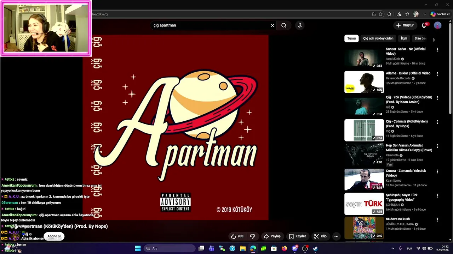Viewport: 453px width, 254px height.
Task: Show next filter chips arrow
Action: 434,40
